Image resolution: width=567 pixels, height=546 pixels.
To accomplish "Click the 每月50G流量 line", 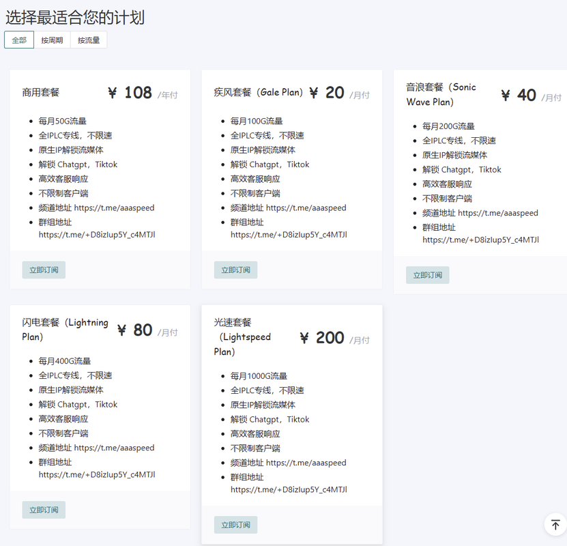I will point(63,121).
